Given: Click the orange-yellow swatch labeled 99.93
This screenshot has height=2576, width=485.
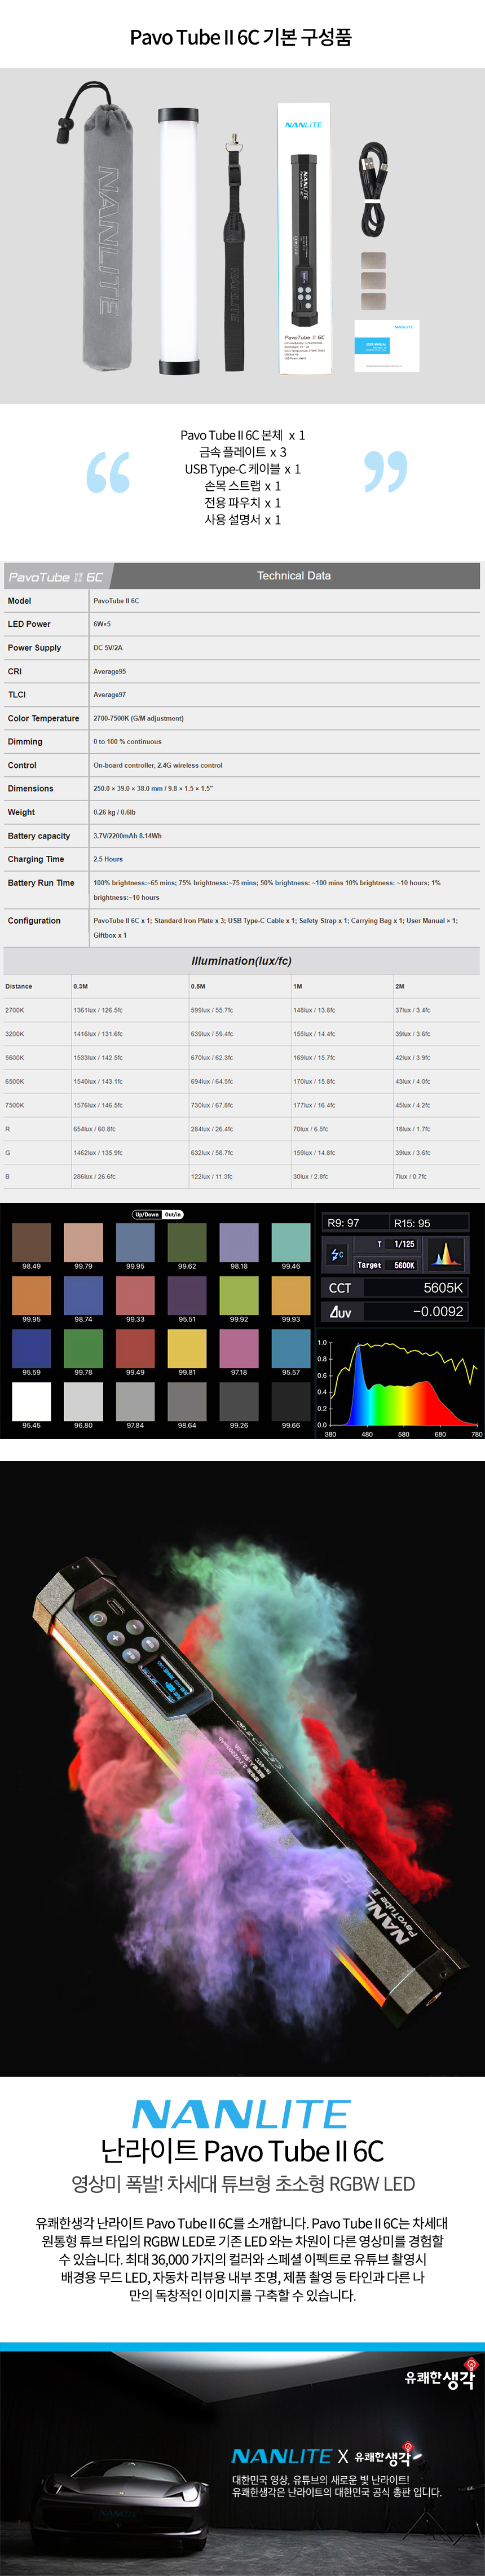Looking at the screenshot, I should (x=291, y=1296).
